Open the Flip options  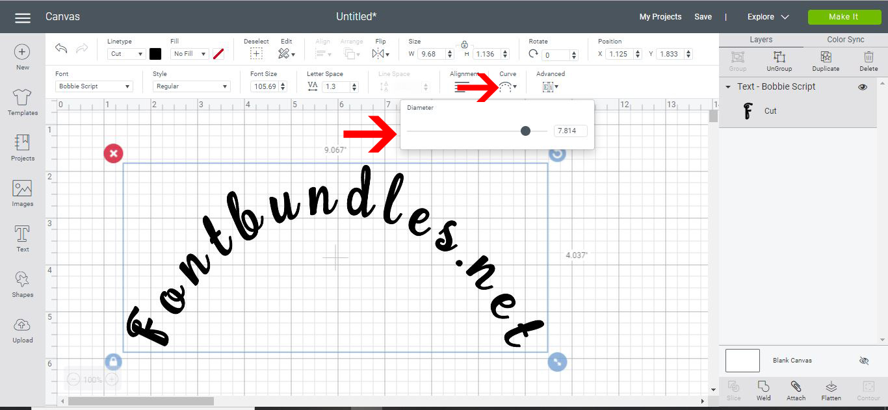[x=381, y=54]
